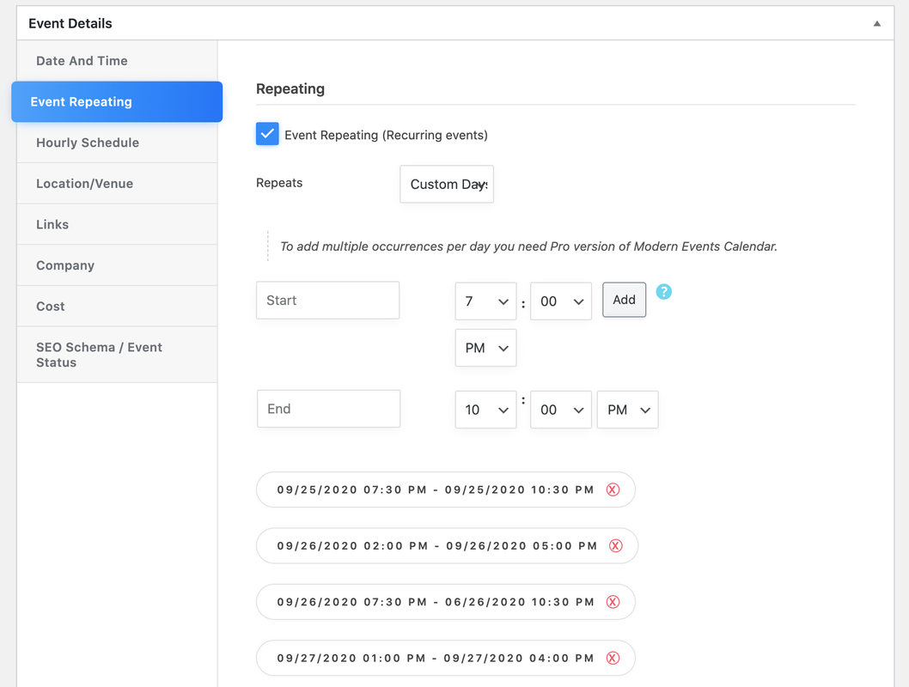The height and width of the screenshot is (687, 909).
Task: Open the Date And Time tab
Action: [x=117, y=61]
